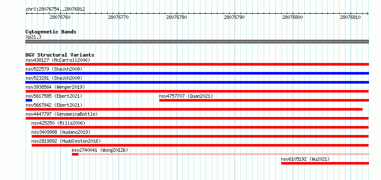Click ruler position 28076760
This screenshot has height=180, width=381.
[x=60, y=17]
